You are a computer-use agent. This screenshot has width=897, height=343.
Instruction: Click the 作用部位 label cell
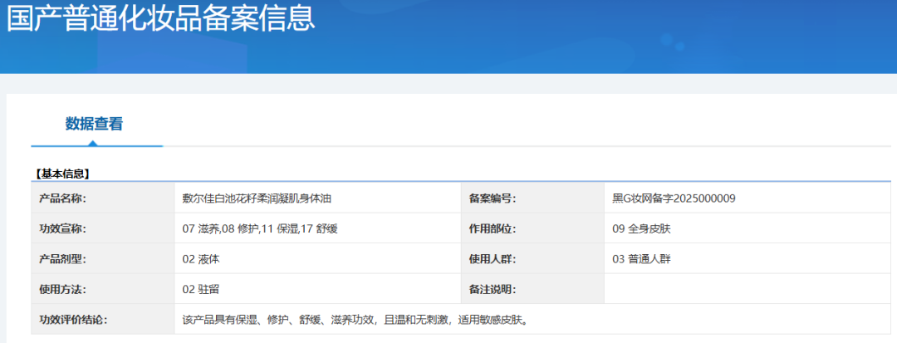[x=532, y=228]
